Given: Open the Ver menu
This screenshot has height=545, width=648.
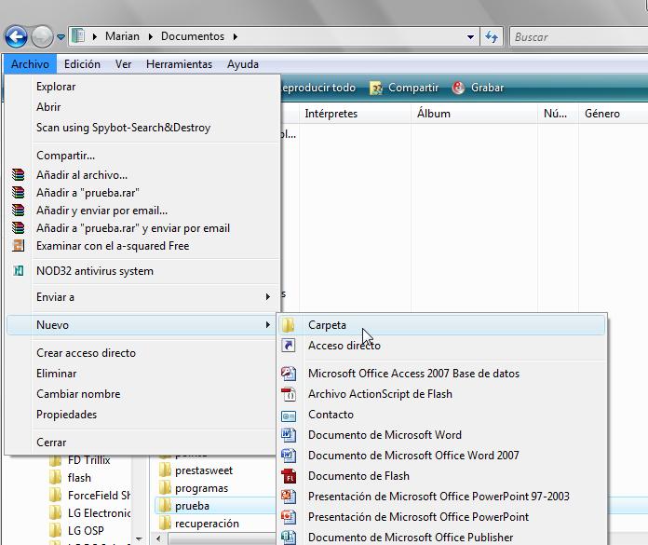Looking at the screenshot, I should (x=123, y=64).
